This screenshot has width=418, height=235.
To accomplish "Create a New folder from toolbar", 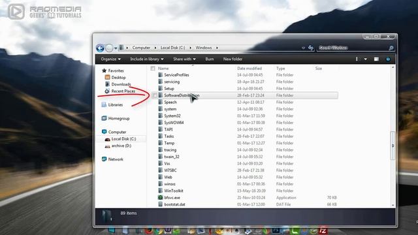I will [233, 59].
